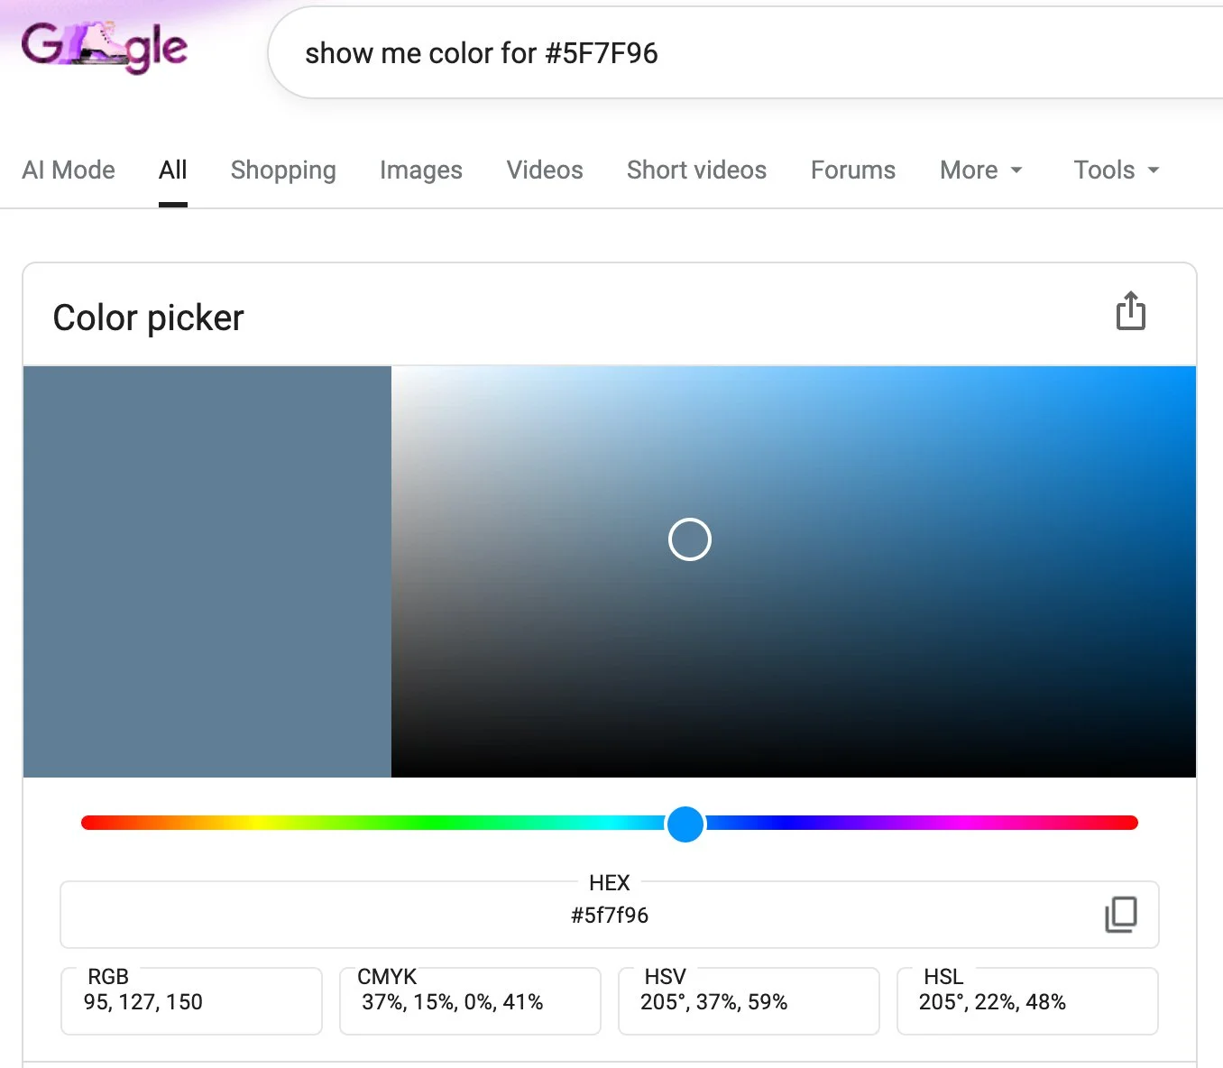1223x1068 pixels.
Task: Click the All tab
Action: pos(172,170)
